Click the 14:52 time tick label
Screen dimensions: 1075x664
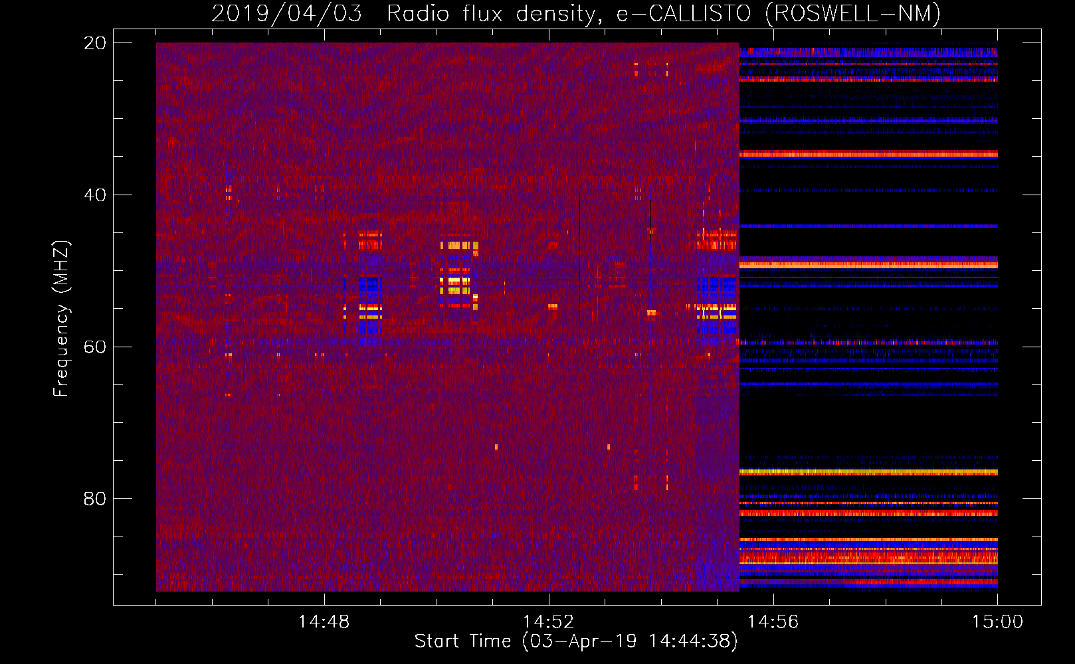[548, 622]
